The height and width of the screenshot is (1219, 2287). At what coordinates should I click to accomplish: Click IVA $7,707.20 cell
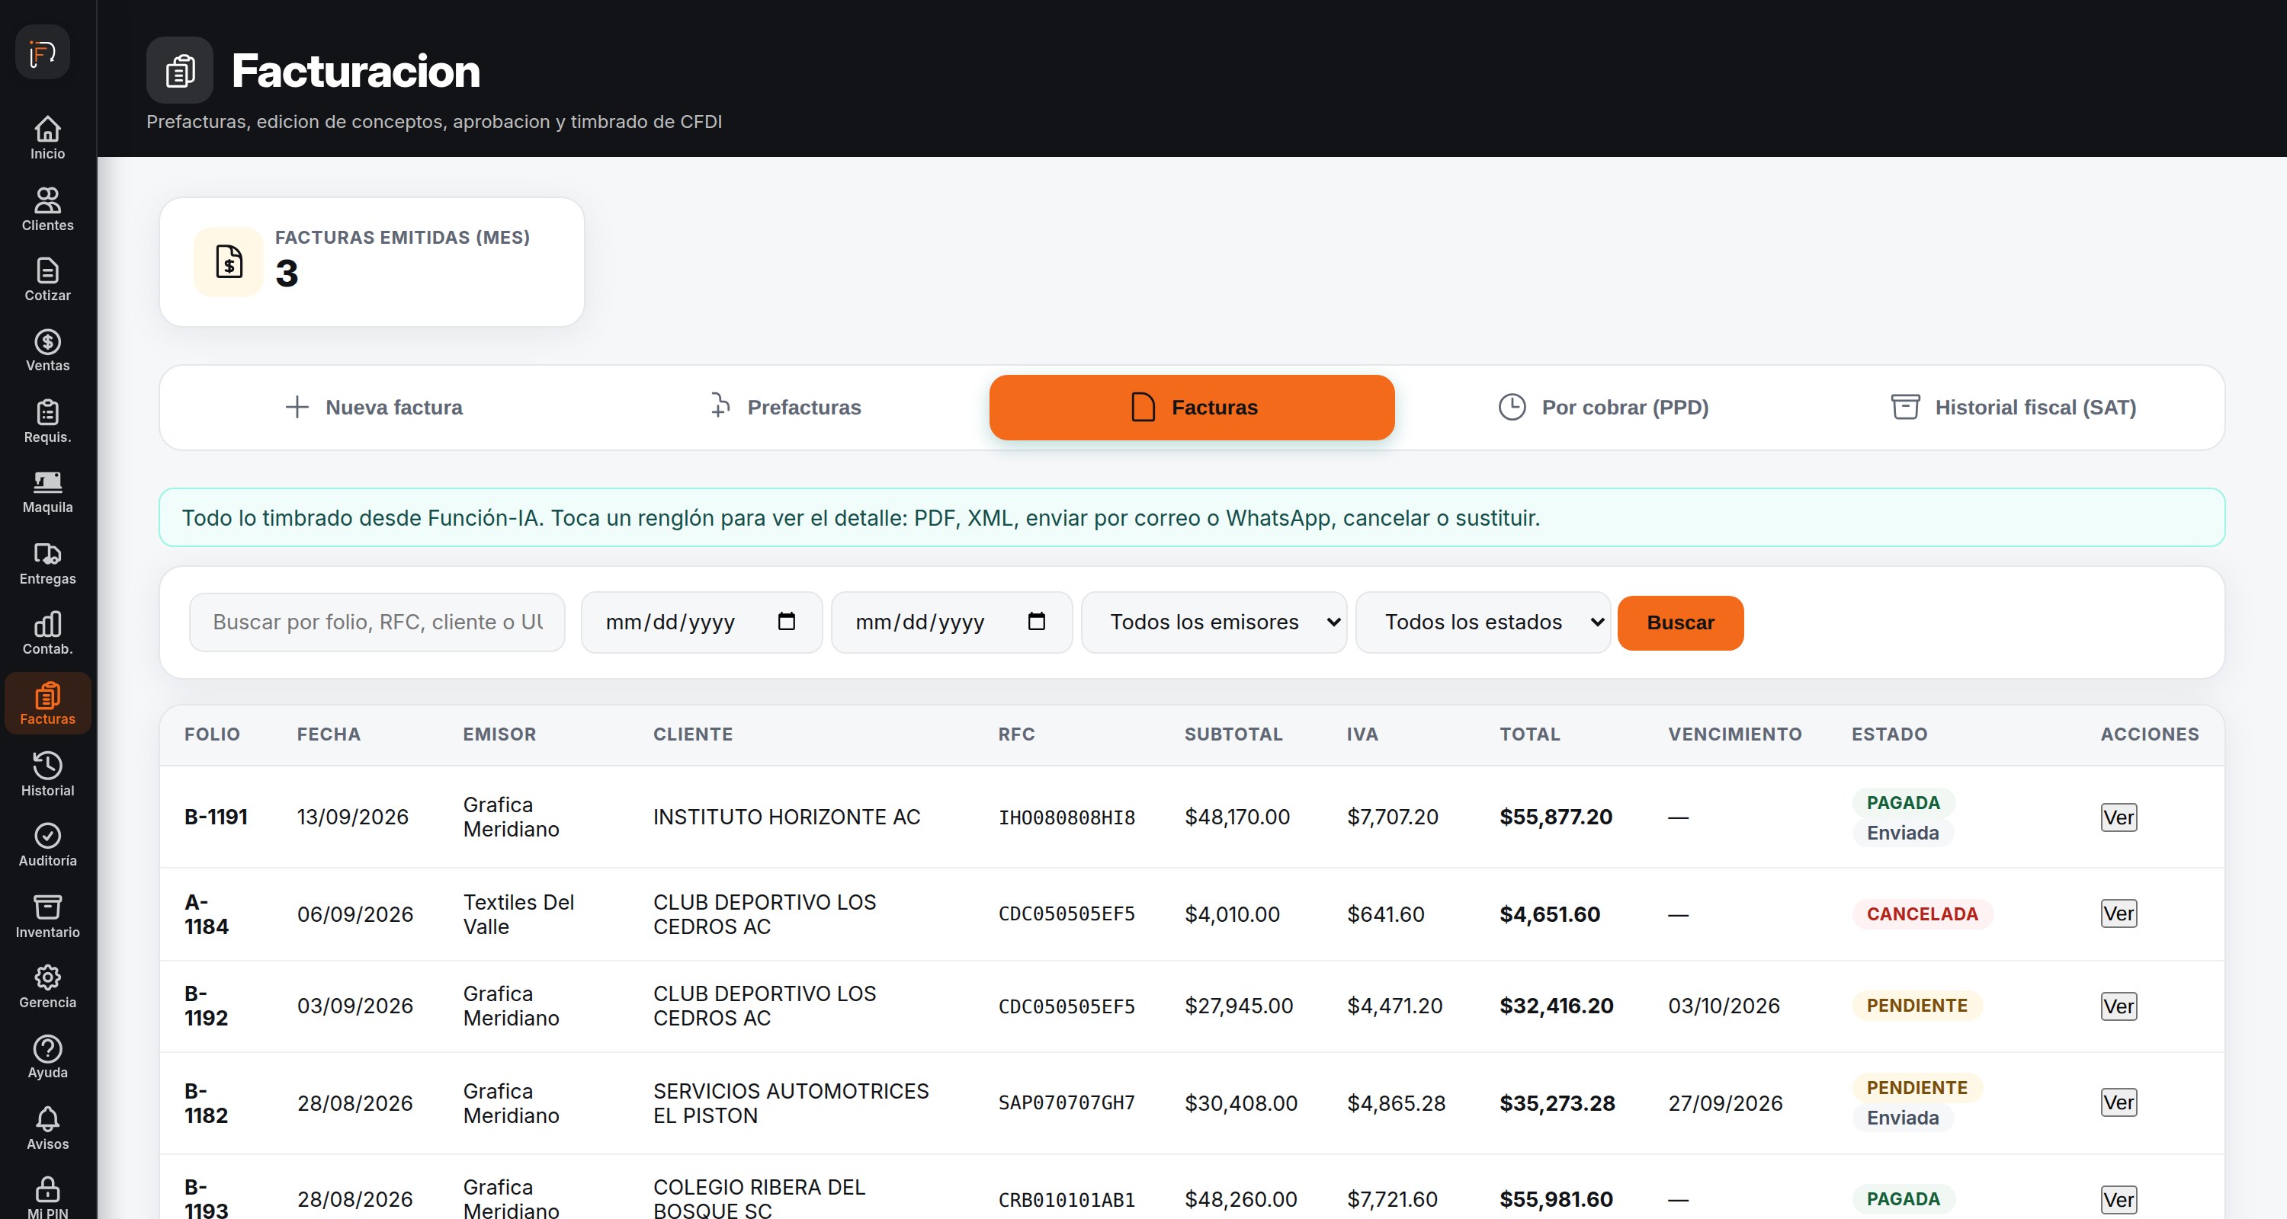[1392, 816]
